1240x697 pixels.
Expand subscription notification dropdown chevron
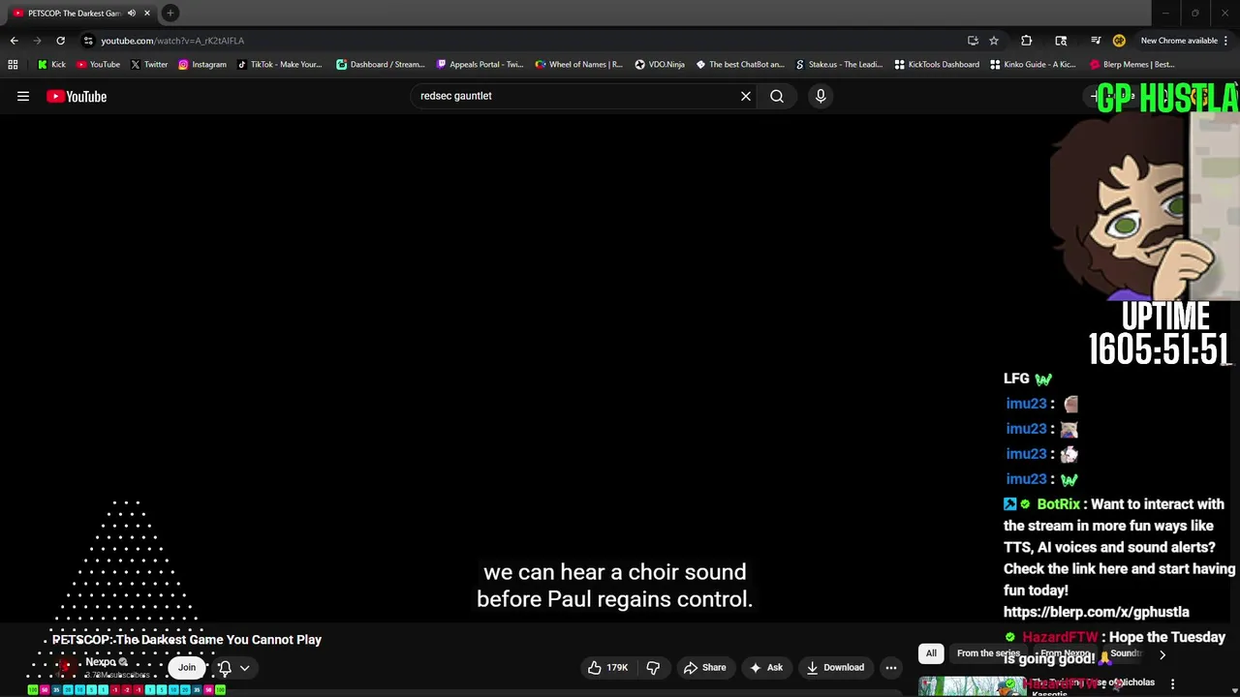[245, 667]
